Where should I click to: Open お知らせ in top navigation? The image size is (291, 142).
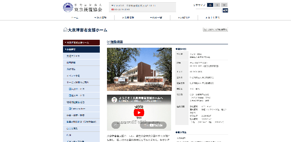click(x=184, y=17)
